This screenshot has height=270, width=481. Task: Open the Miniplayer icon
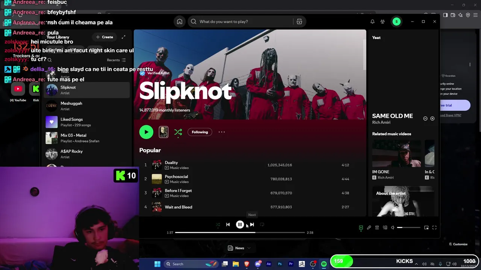426,228
